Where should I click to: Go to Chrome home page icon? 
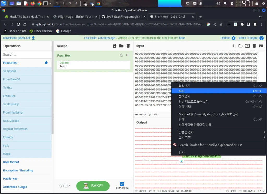[25, 24]
